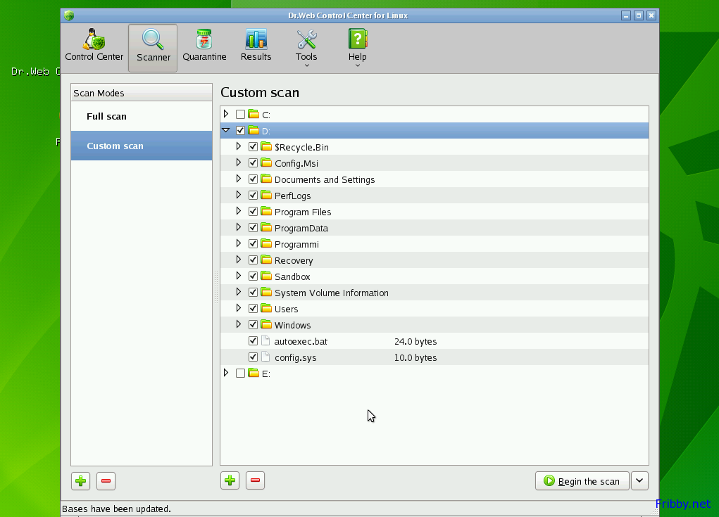Collapse the D: drive tree node
Image resolution: width=719 pixels, height=517 pixels.
point(226,131)
